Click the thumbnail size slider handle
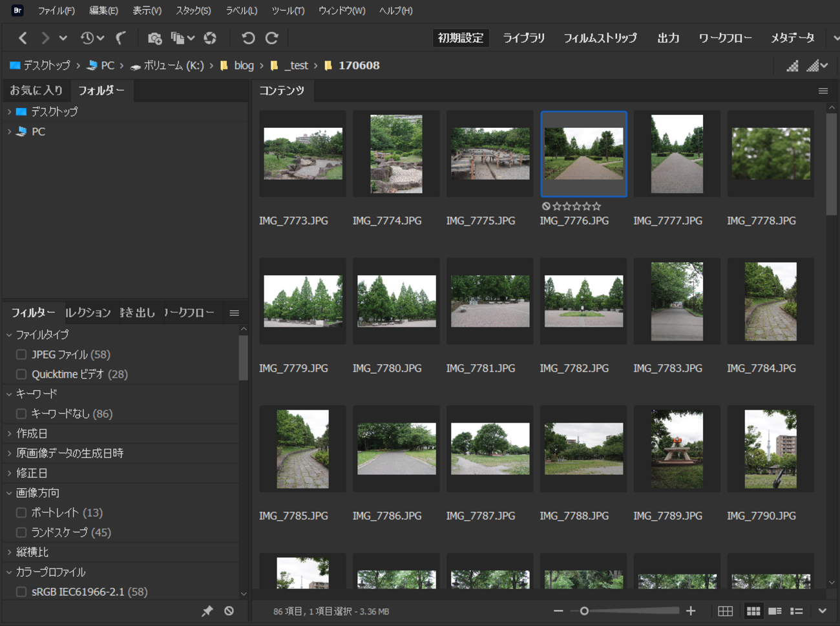The height and width of the screenshot is (626, 840). coord(584,611)
